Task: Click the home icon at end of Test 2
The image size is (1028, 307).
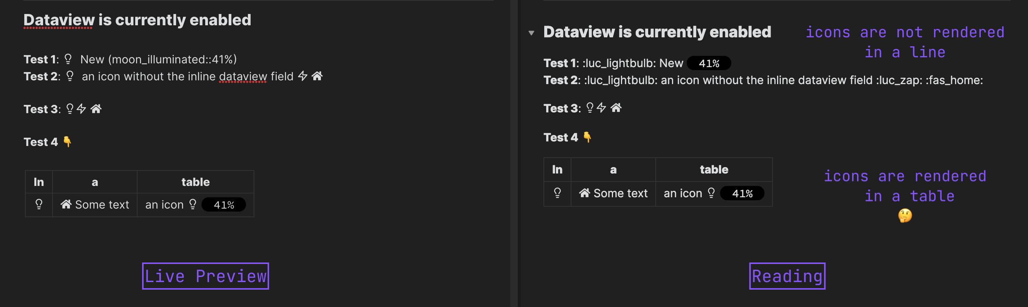Action: [317, 76]
